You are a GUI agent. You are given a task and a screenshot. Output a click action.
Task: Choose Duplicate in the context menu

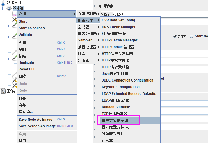[x=47, y=63]
